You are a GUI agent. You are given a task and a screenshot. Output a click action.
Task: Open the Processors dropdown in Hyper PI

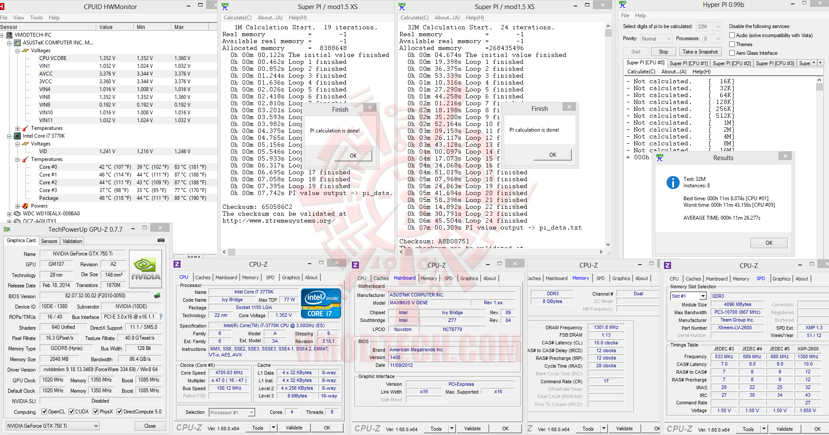[x=712, y=39]
